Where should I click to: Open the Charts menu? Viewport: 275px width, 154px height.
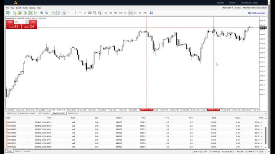tap(25, 8)
